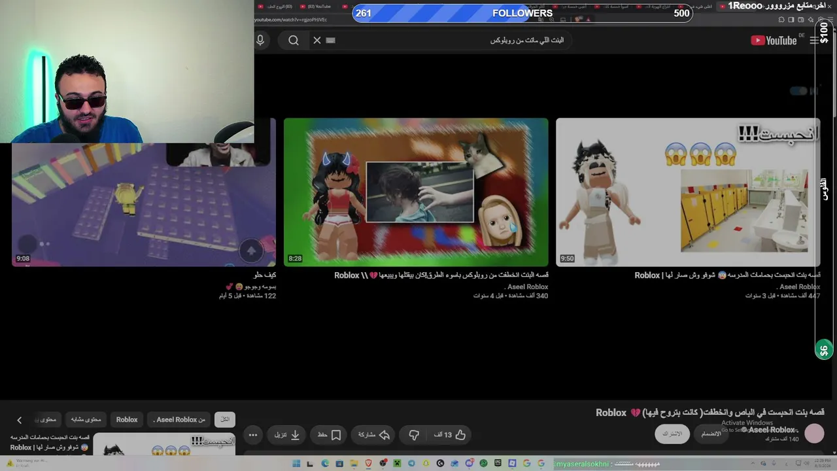Launch Microsoft Edge from the taskbar
The height and width of the screenshot is (471, 837).
tap(325, 464)
